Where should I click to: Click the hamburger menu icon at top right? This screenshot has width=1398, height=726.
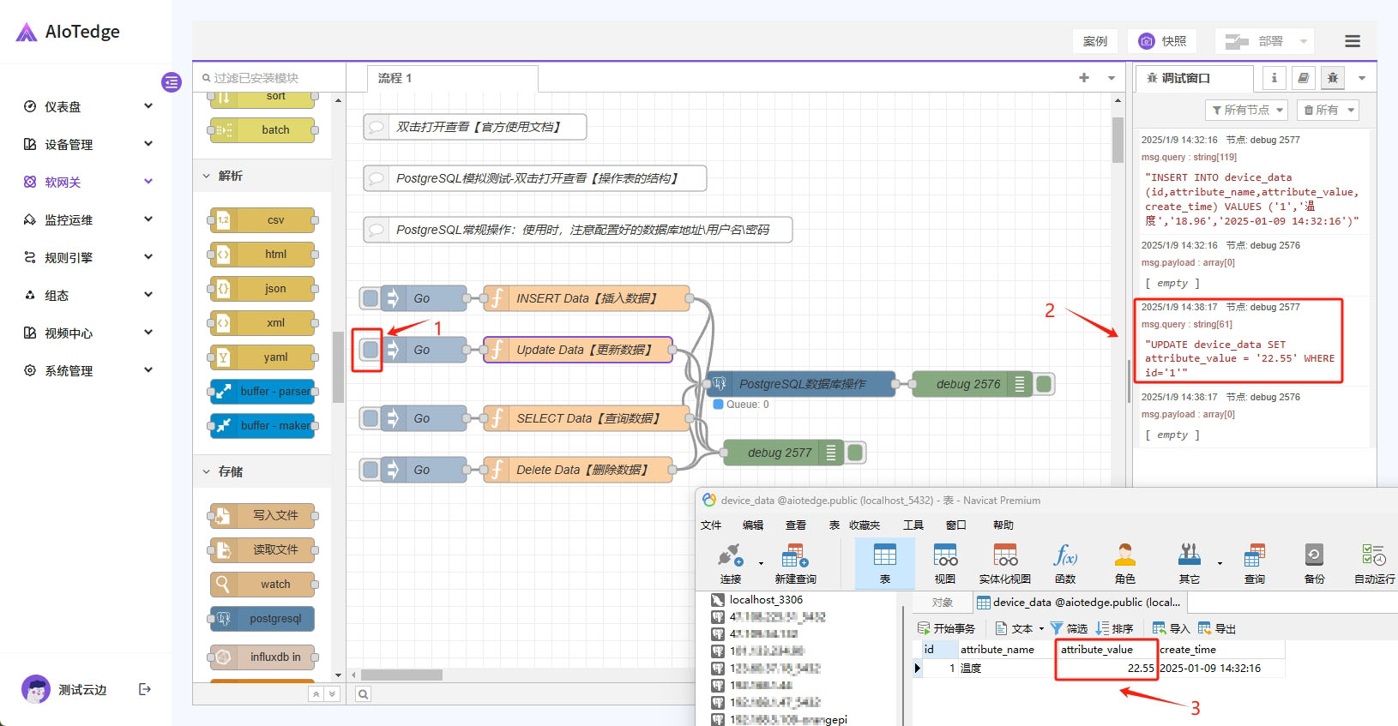pyautogui.click(x=1352, y=41)
